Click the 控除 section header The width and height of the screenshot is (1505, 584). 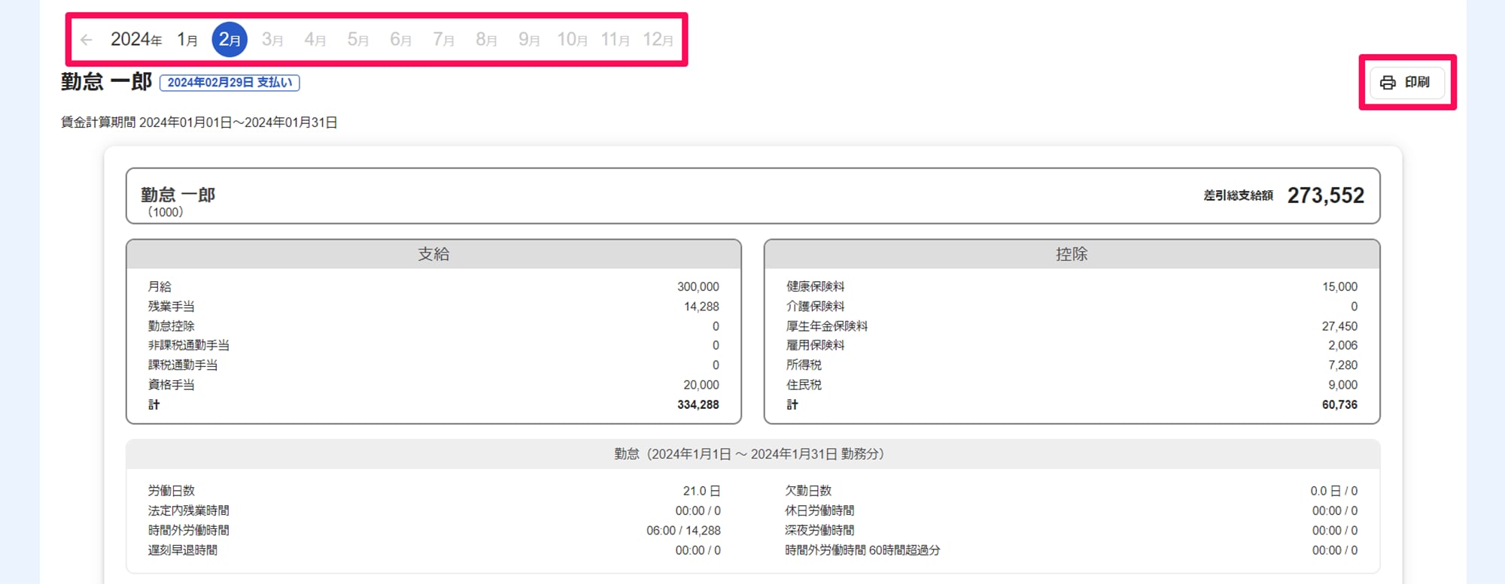click(1072, 254)
